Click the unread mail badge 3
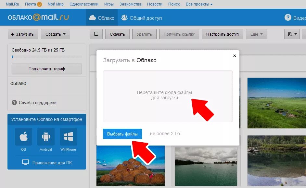The height and width of the screenshot is (188, 306). (x=39, y=4)
